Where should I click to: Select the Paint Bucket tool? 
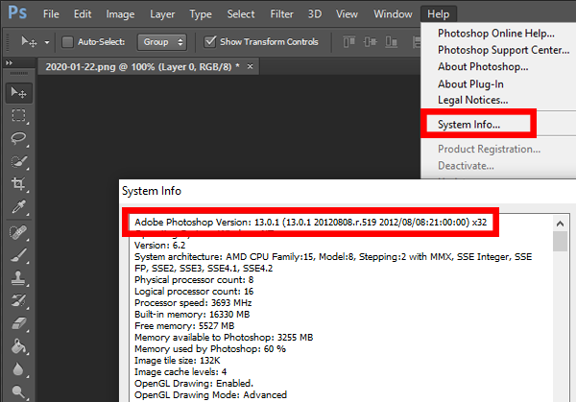pos(19,346)
